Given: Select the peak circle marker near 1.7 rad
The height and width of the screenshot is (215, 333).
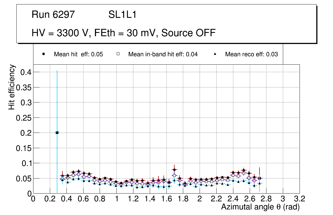Looking at the screenshot, I should coord(174,170).
